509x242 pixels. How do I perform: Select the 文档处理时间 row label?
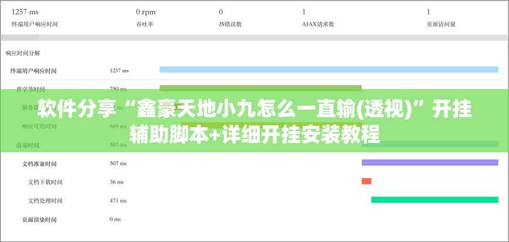point(45,201)
